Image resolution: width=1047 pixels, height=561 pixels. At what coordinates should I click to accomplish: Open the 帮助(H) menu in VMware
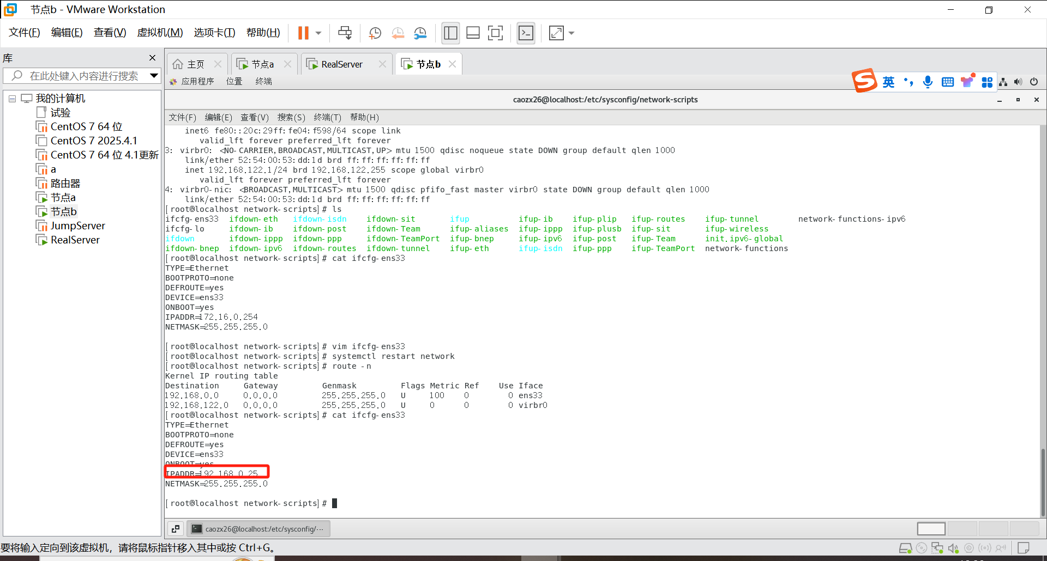pyautogui.click(x=263, y=33)
